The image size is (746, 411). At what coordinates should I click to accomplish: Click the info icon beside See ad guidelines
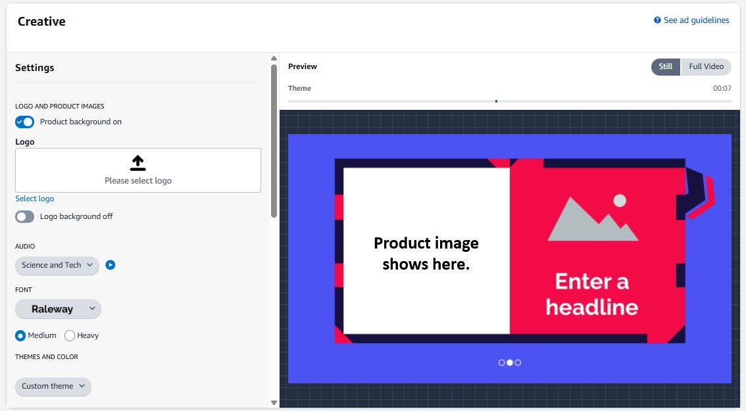click(x=656, y=20)
